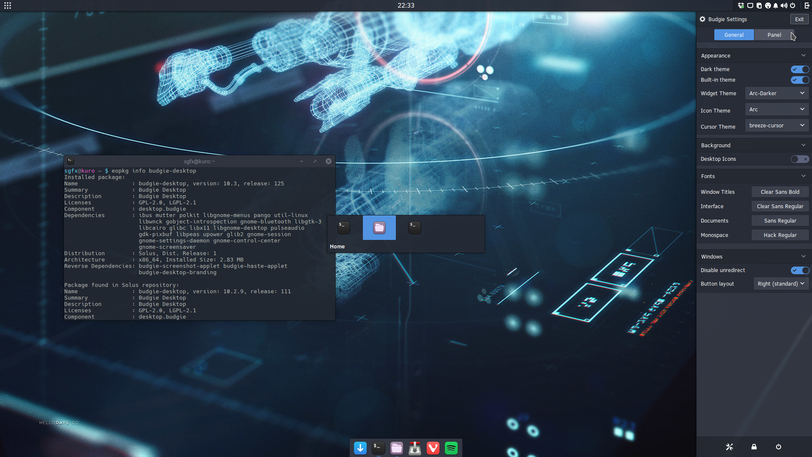Open the Widget Theme dropdown
The width and height of the screenshot is (812, 457).
coord(777,94)
